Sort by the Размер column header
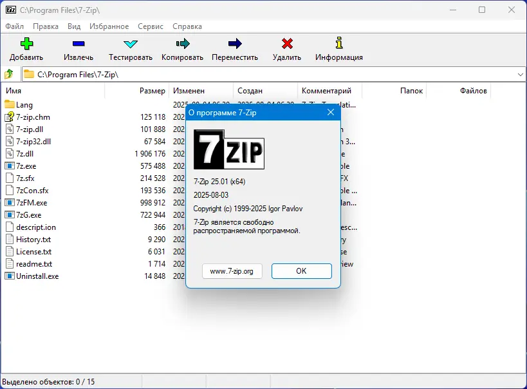Image resolution: width=527 pixels, height=389 pixels. [x=137, y=91]
